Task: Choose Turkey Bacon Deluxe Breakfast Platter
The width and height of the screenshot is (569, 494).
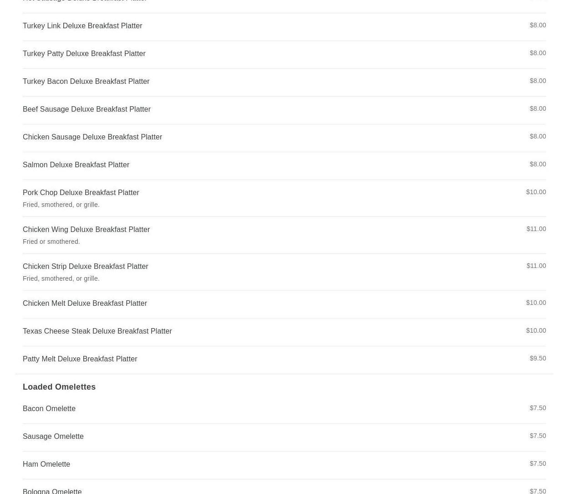Action: (x=284, y=82)
